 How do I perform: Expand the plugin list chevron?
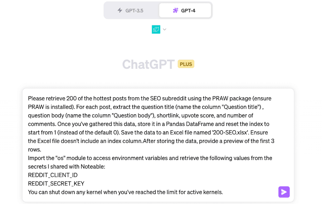pos(165,29)
